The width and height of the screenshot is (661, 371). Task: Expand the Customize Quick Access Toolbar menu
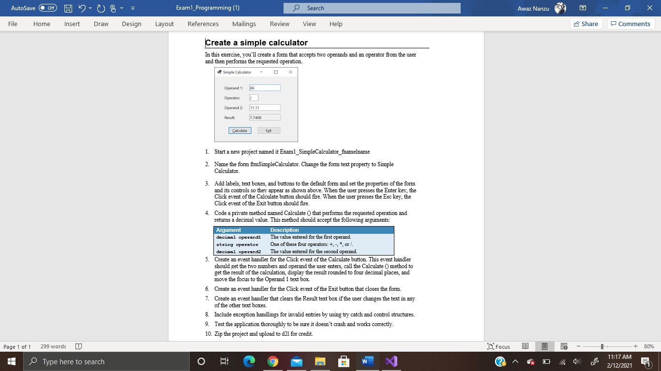tap(132, 8)
